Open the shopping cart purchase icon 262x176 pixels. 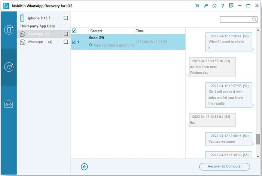tap(197, 6)
